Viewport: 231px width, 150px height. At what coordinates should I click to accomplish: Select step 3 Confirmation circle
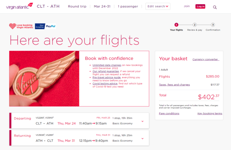point(213,25)
